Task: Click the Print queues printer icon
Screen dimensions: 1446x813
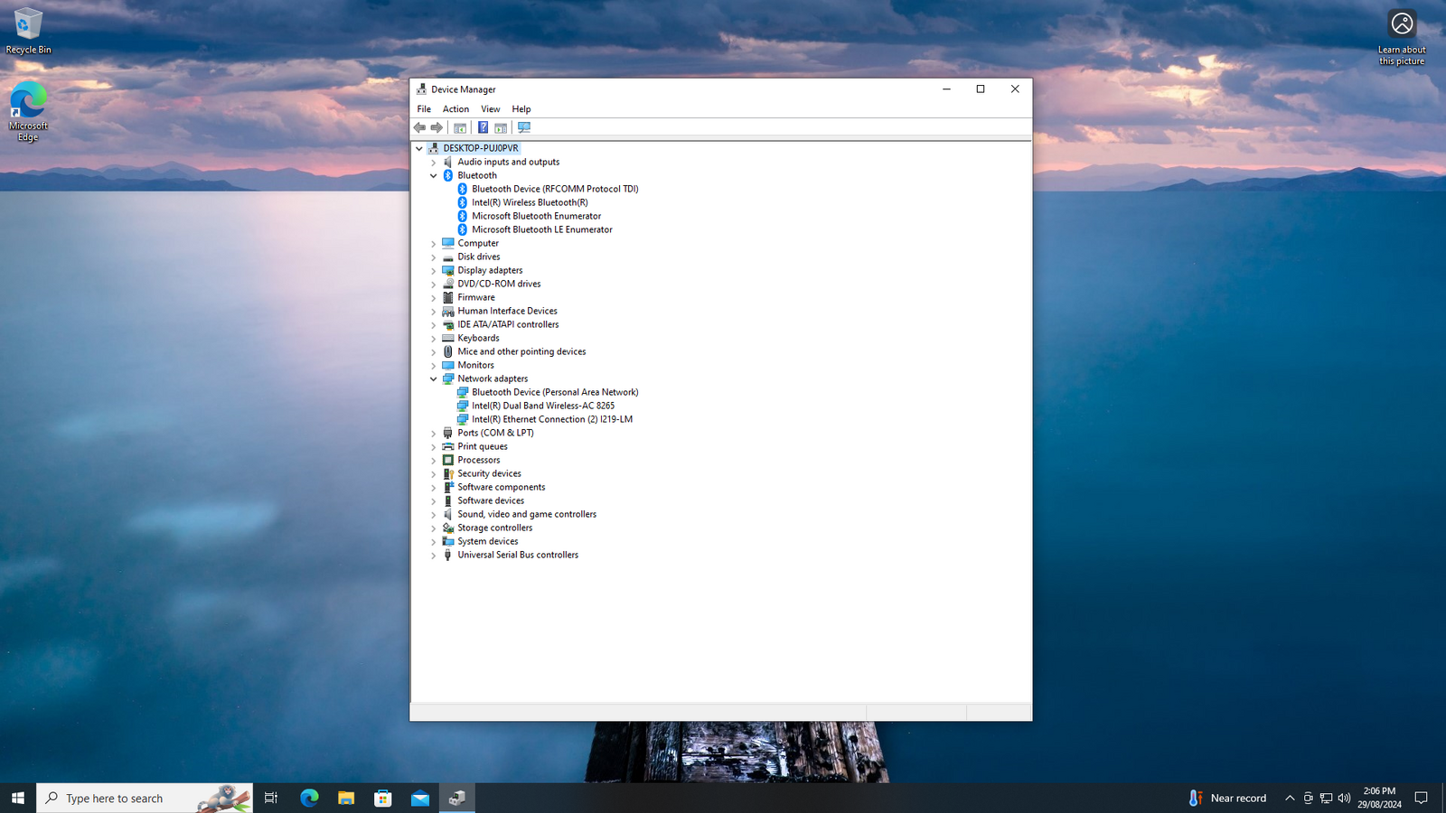Action: tap(448, 446)
